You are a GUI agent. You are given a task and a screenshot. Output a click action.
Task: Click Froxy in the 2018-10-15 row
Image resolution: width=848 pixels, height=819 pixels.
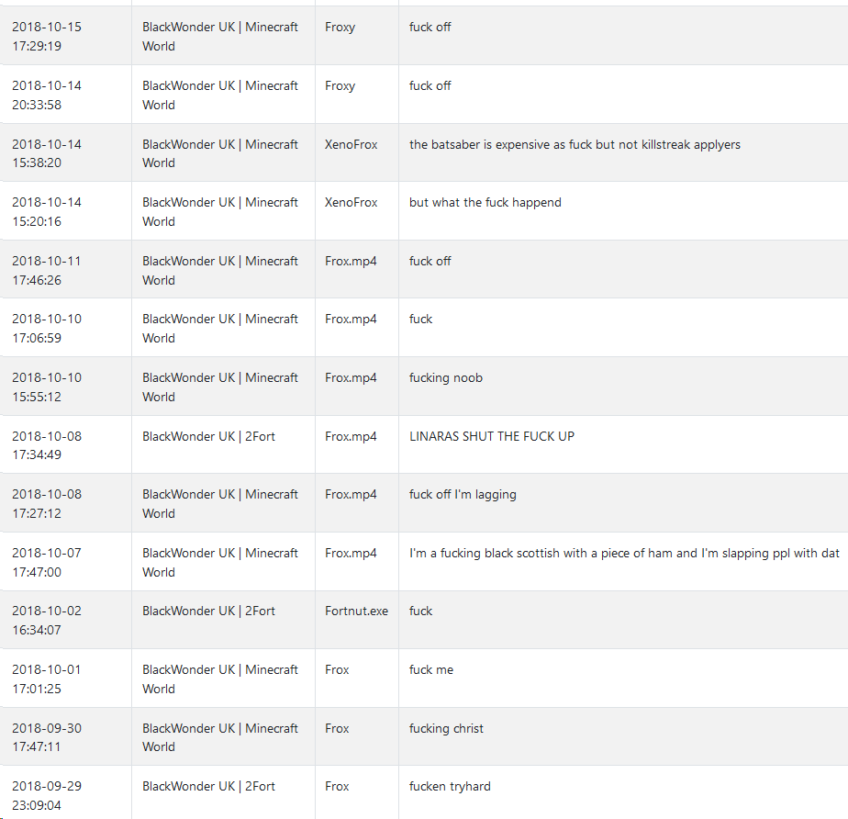click(340, 27)
